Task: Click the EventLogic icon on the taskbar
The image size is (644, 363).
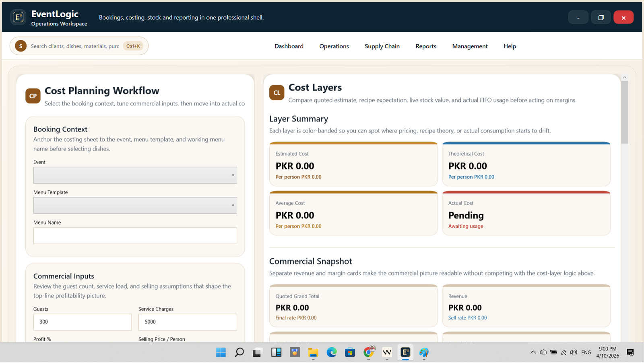Action: [x=405, y=352]
